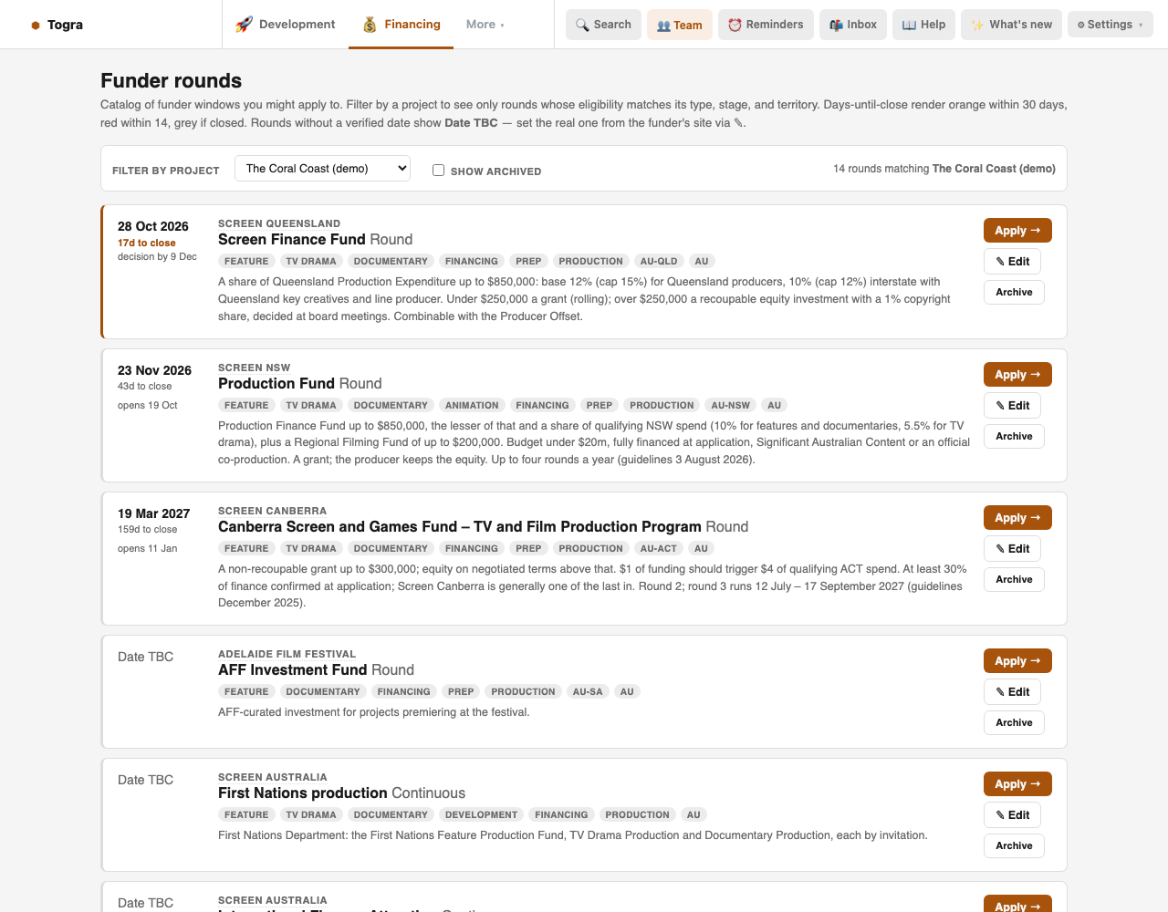
Task: Click the Togra logo icon
Action: pyautogui.click(x=36, y=25)
